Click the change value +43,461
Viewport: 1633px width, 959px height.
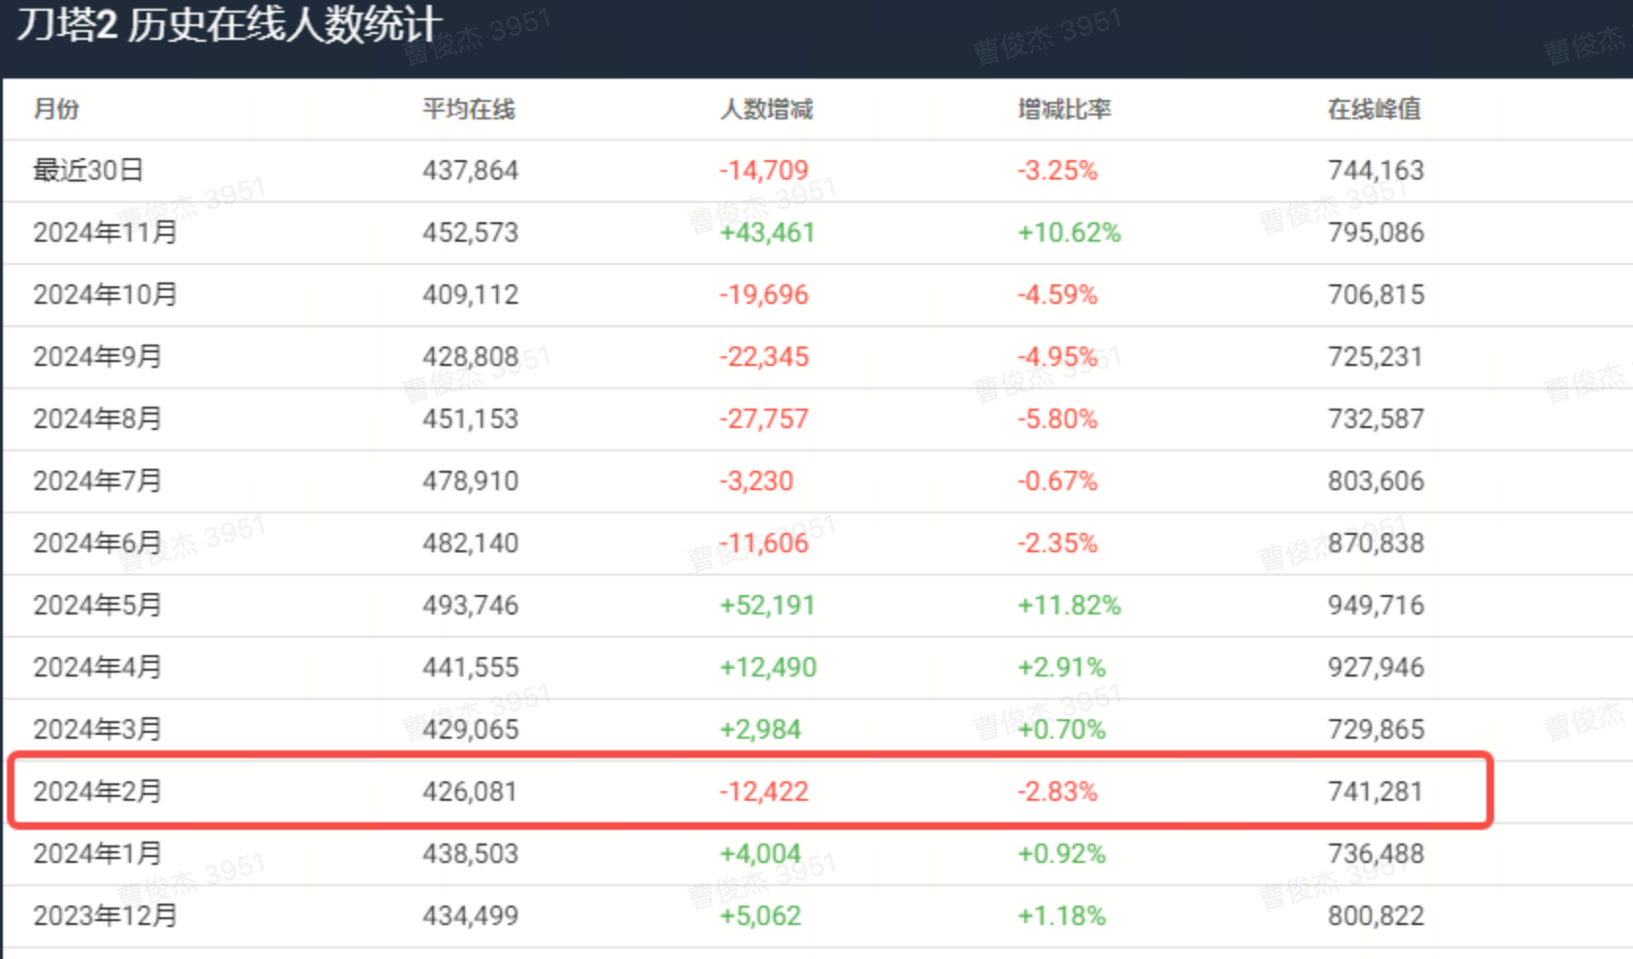tap(767, 233)
